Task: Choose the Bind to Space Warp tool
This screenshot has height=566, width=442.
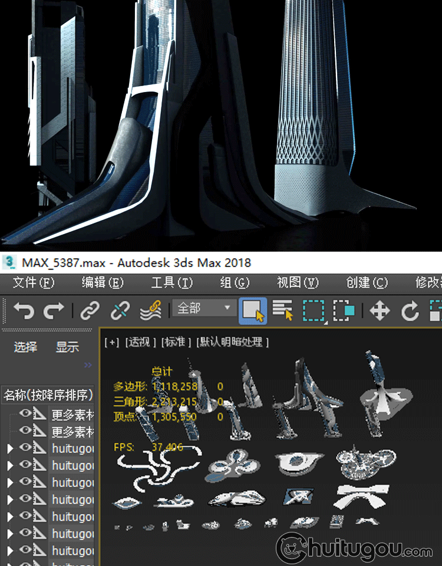Action: tap(151, 310)
